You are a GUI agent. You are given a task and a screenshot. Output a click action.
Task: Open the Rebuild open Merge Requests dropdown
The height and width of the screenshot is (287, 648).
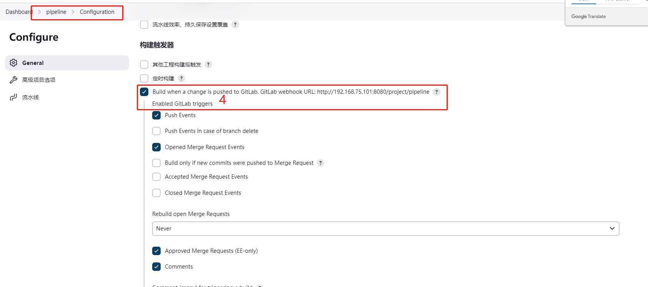(385, 229)
